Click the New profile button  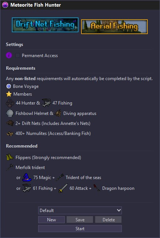click(x=51, y=219)
